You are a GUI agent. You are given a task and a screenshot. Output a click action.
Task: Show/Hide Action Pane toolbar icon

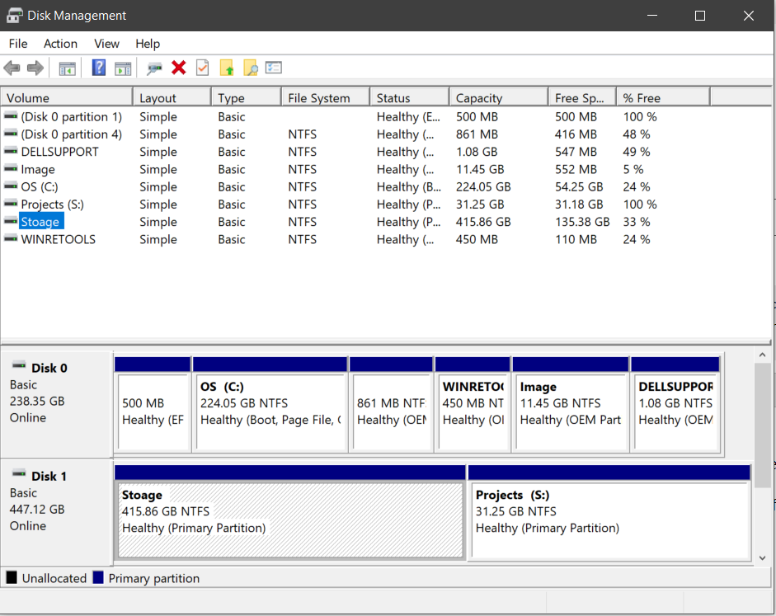pyautogui.click(x=123, y=68)
